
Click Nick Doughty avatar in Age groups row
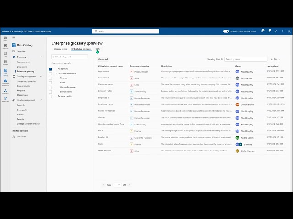click(x=237, y=72)
